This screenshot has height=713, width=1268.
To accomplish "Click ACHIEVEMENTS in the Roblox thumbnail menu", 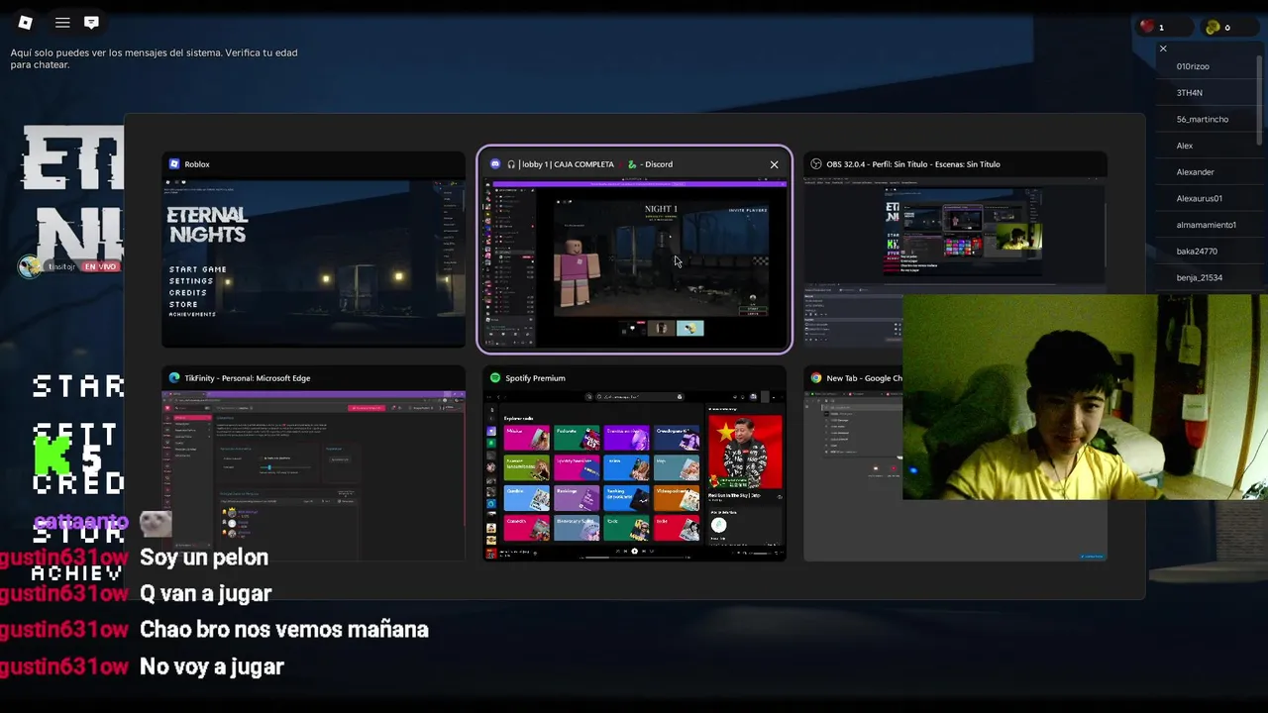I will click(192, 315).
